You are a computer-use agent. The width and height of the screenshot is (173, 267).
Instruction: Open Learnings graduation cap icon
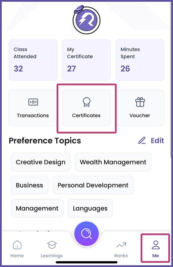click(52, 245)
